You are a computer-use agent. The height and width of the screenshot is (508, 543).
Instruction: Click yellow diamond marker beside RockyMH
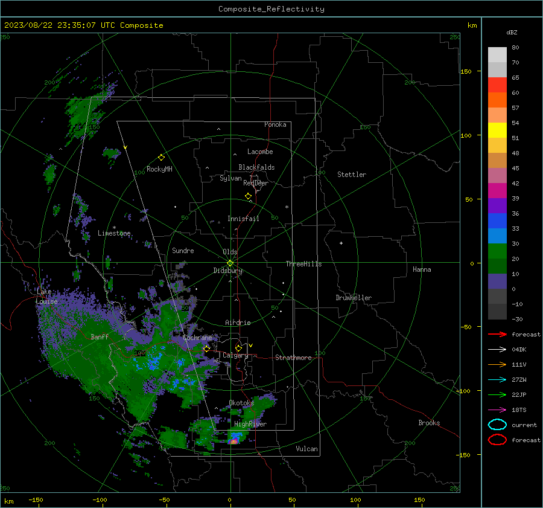(x=161, y=158)
